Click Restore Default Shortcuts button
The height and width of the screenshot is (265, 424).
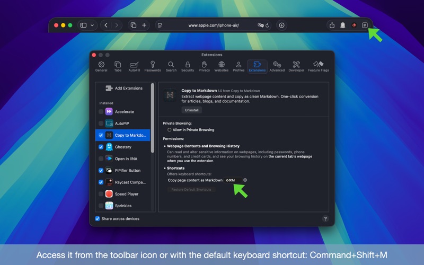point(191,190)
